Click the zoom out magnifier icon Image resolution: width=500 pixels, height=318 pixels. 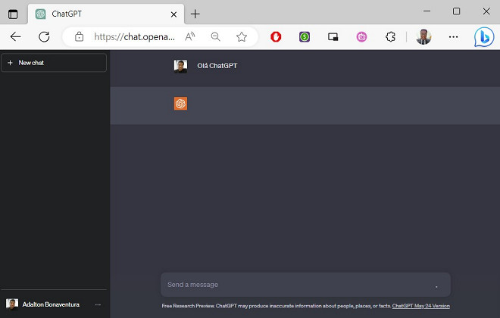point(216,36)
